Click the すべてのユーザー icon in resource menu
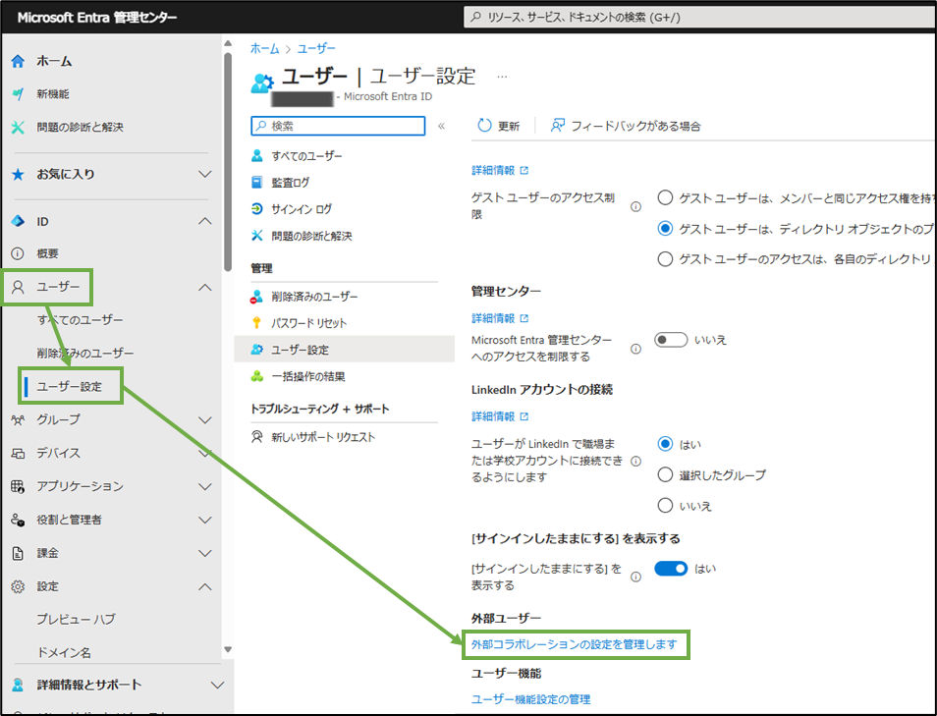Image resolution: width=937 pixels, height=716 pixels. tap(257, 156)
